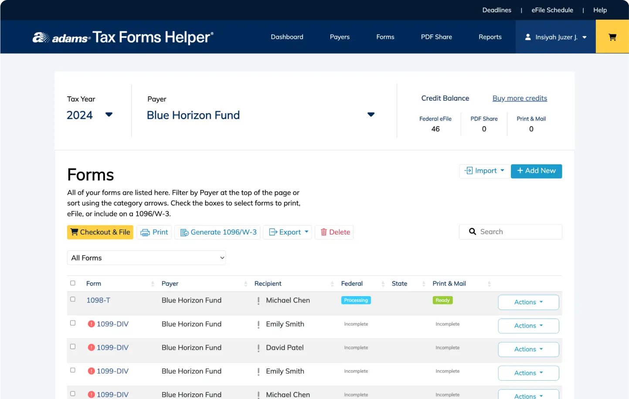Open the eFile Schedule link
Viewport: 629px width, 399px height.
(x=552, y=10)
